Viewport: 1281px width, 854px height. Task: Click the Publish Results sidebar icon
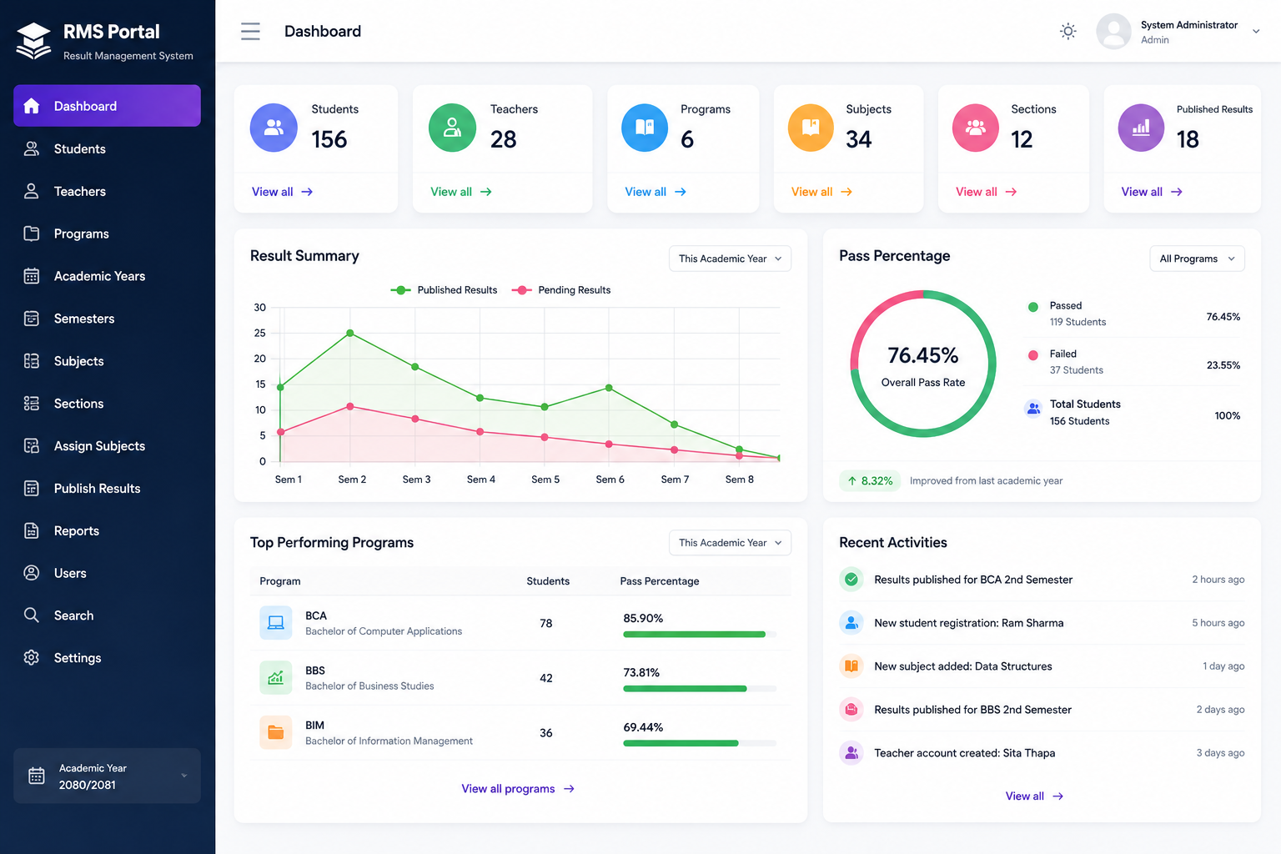(x=32, y=489)
